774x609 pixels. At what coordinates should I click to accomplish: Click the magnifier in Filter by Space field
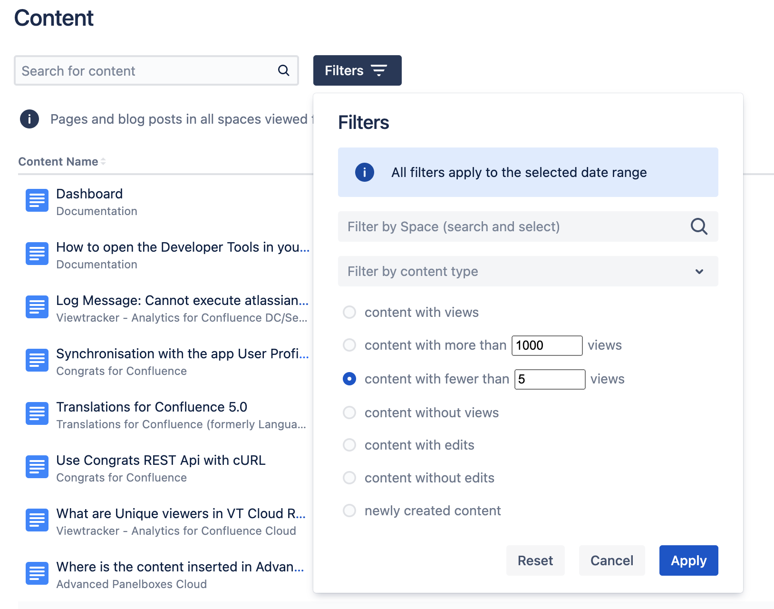coord(698,226)
